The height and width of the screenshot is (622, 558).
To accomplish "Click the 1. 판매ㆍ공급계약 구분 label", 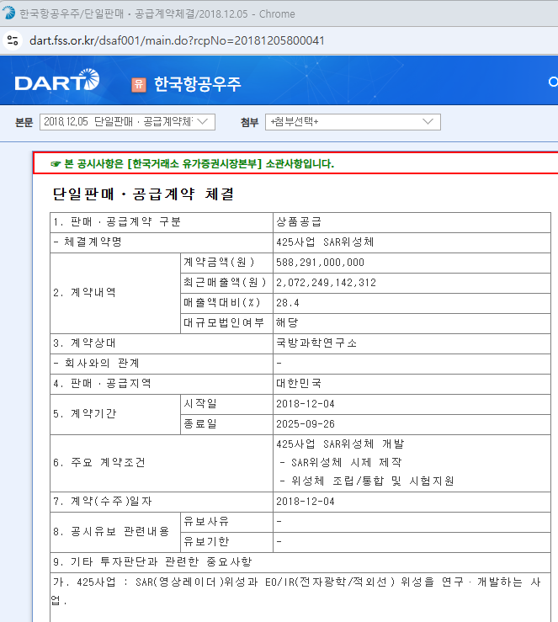I will (x=117, y=221).
